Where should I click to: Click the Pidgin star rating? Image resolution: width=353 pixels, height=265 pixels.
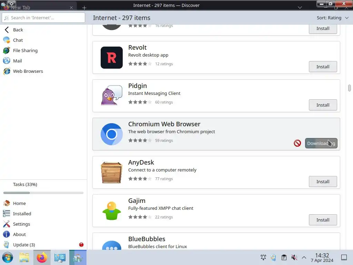[140, 102]
